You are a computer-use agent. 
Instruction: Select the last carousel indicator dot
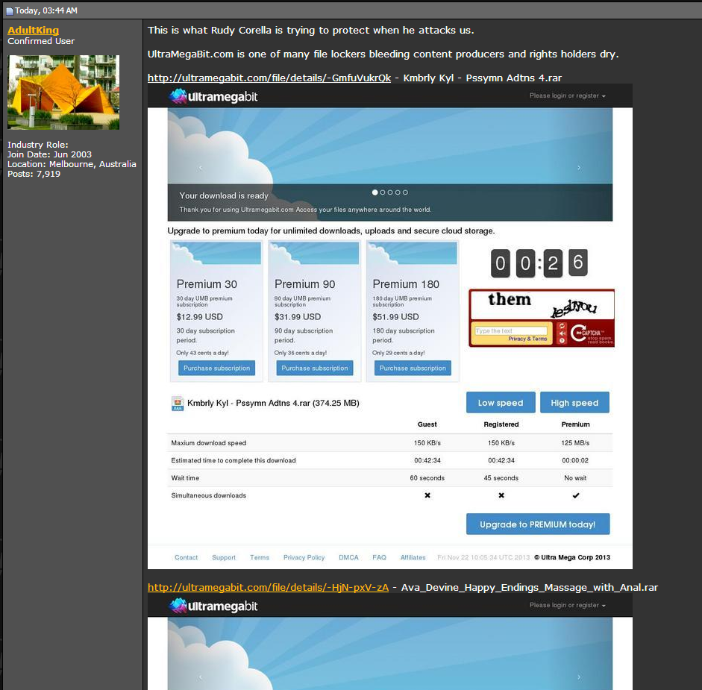pos(405,192)
